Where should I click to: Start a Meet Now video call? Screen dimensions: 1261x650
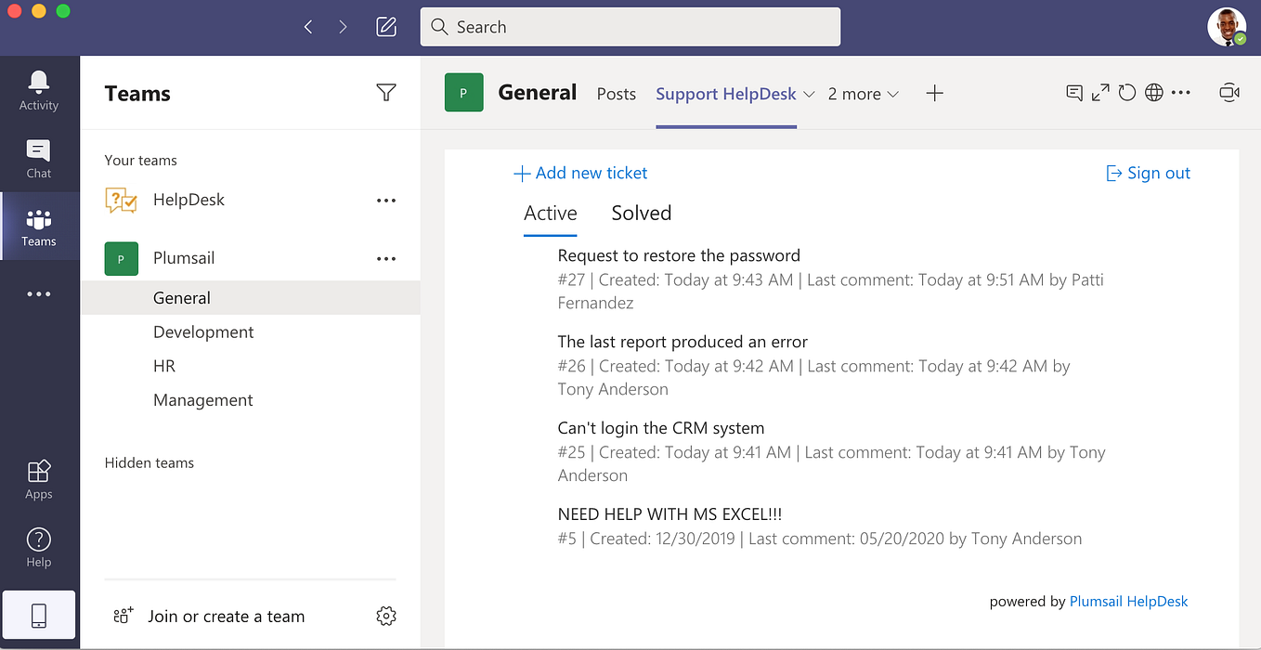tap(1228, 92)
